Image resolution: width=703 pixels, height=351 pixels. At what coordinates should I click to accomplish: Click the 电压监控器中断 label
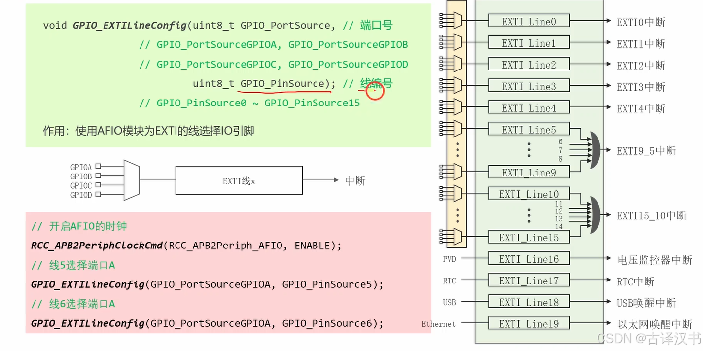tap(655, 260)
